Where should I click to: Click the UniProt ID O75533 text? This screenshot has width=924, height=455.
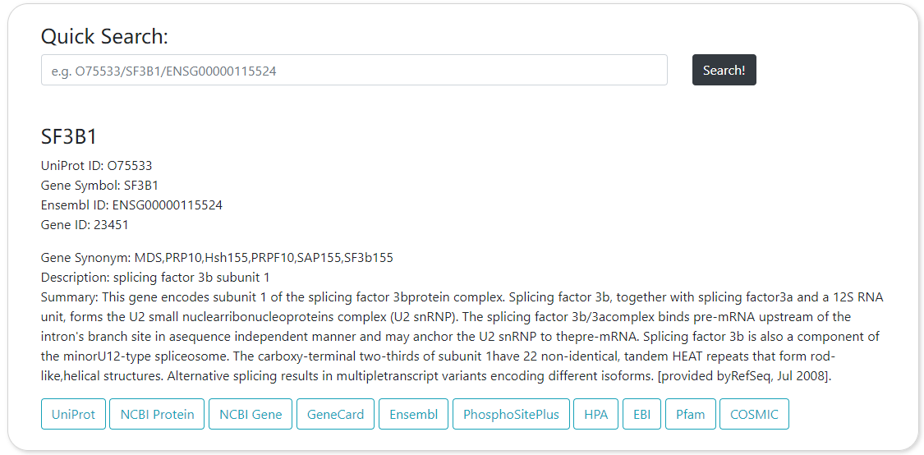pos(96,166)
